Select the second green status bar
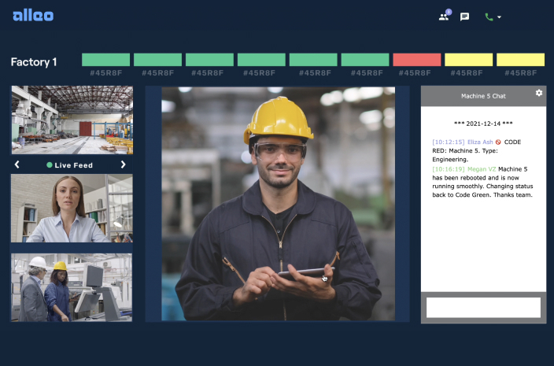The width and height of the screenshot is (554, 366). pos(157,60)
